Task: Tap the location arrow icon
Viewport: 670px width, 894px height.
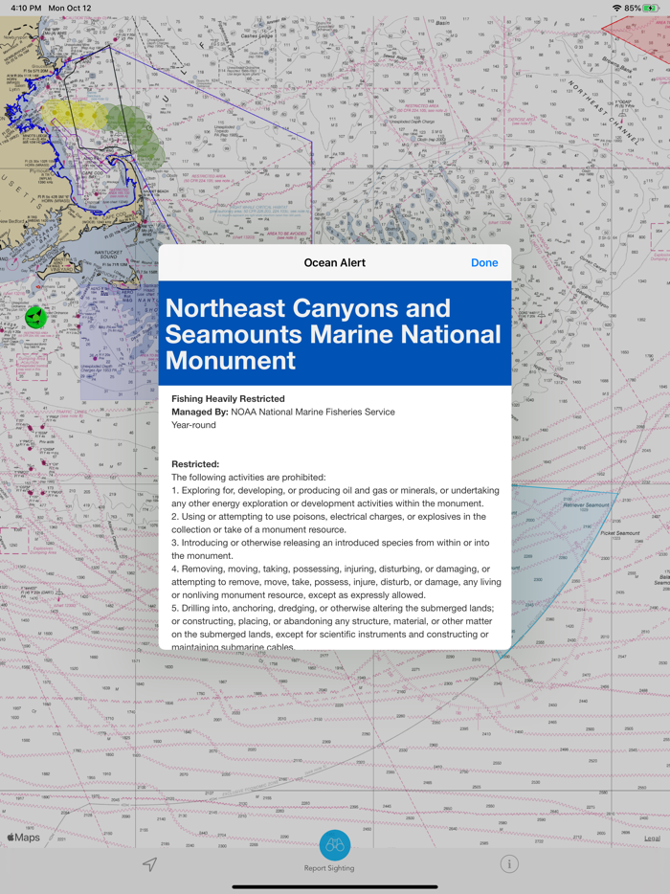Action: 149,864
